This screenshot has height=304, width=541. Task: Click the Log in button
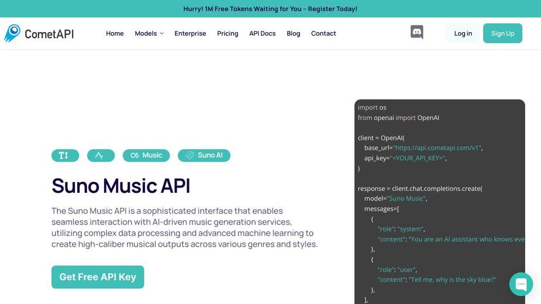click(x=463, y=33)
